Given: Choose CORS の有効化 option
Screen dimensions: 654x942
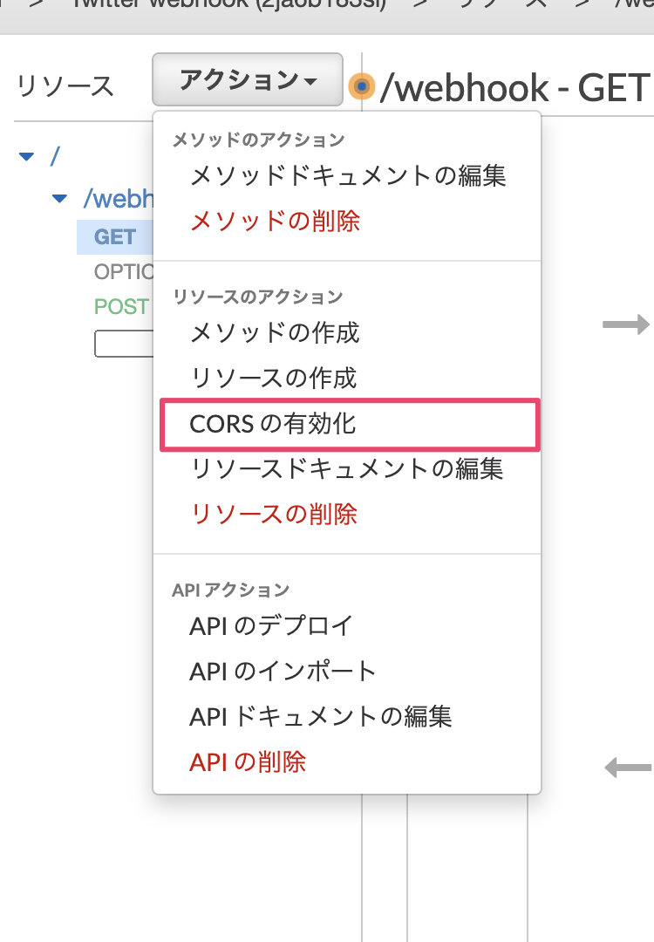Looking at the screenshot, I should [x=351, y=424].
